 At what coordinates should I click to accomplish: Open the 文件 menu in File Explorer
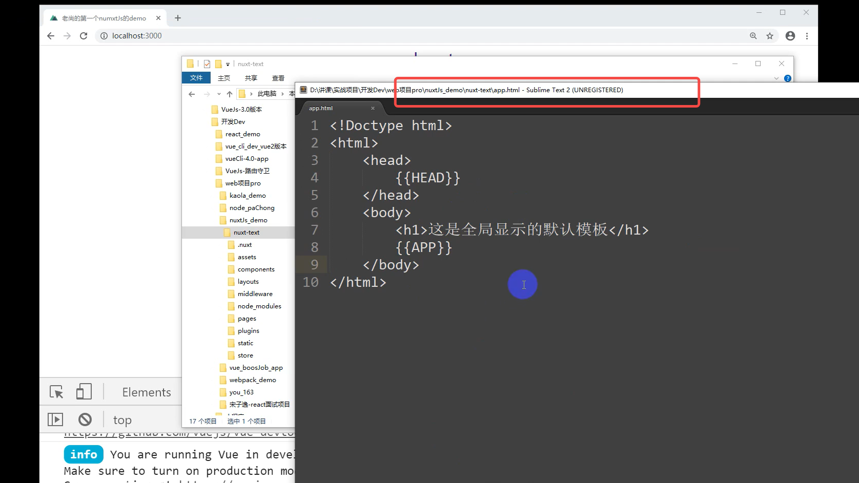(196, 78)
